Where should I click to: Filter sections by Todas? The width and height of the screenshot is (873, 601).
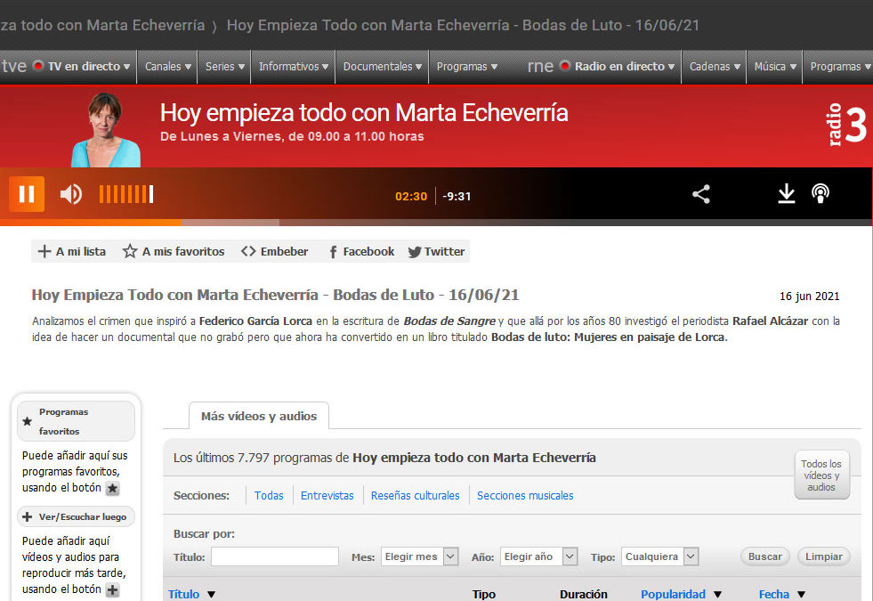(x=269, y=496)
